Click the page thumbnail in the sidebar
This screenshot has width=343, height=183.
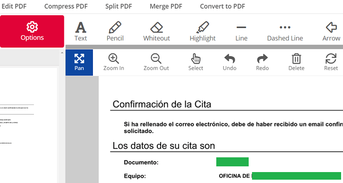29,125
